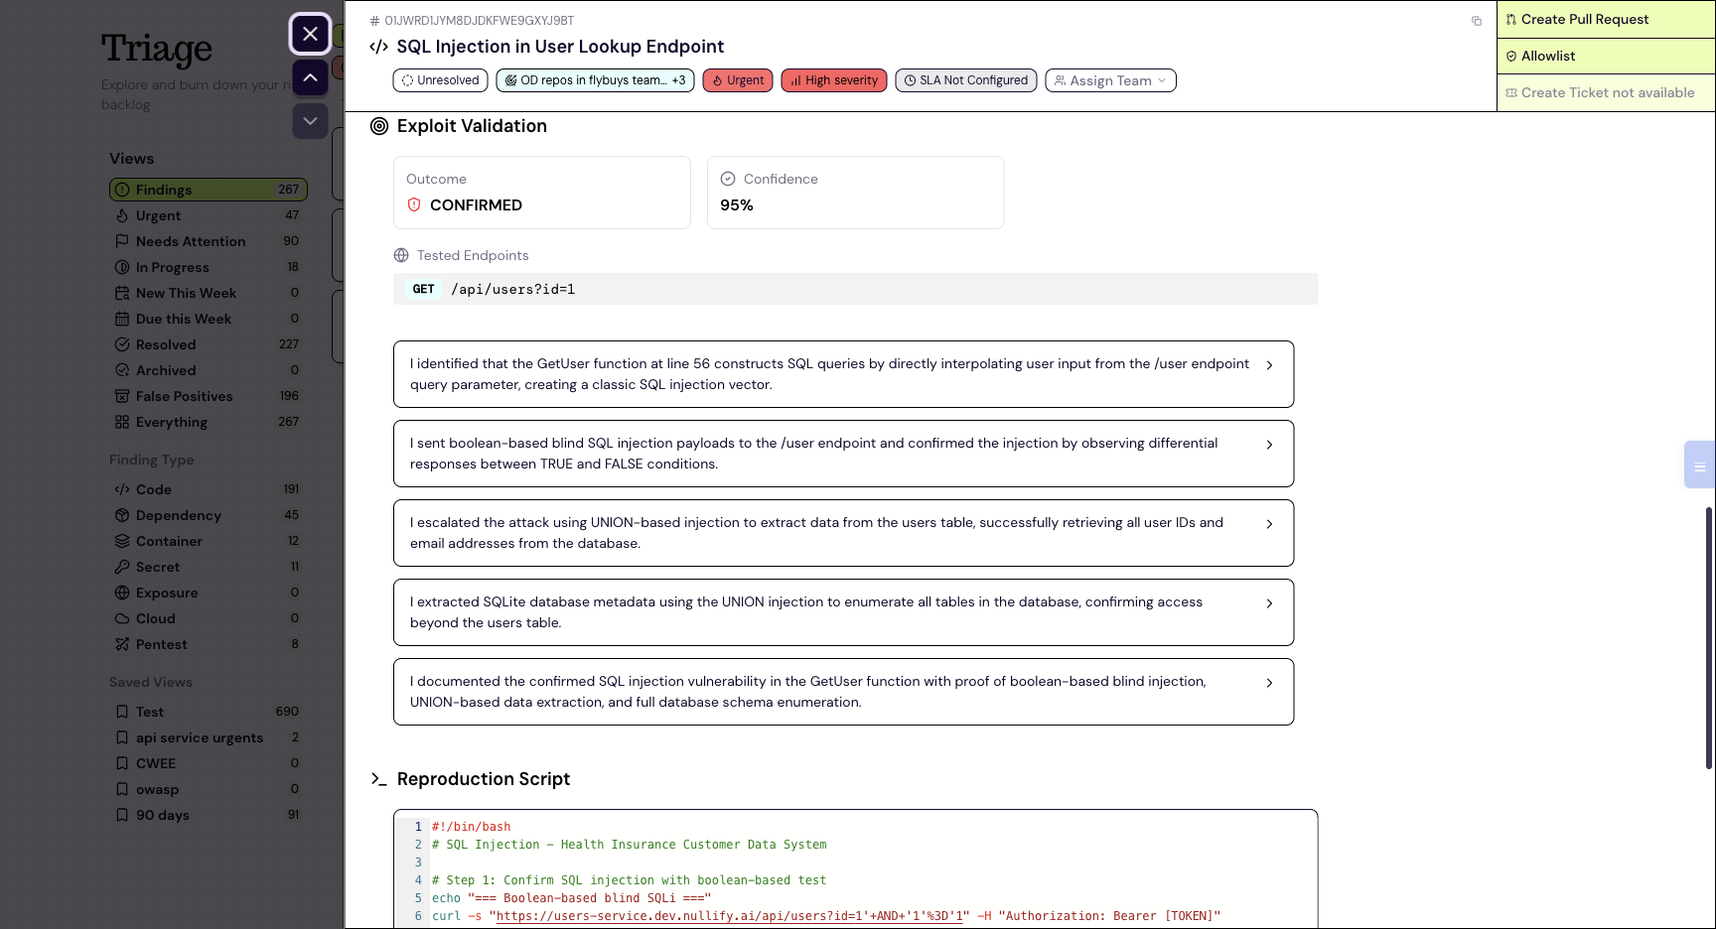Filter by Dependency finding type
The width and height of the screenshot is (1716, 929).
click(208, 515)
